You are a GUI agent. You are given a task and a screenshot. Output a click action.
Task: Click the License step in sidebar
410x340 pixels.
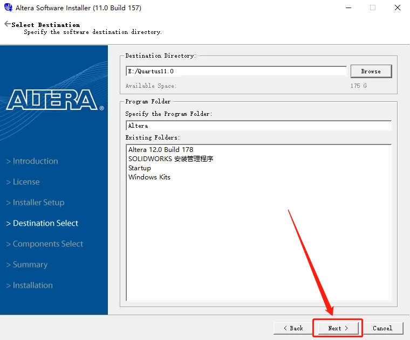23,182
